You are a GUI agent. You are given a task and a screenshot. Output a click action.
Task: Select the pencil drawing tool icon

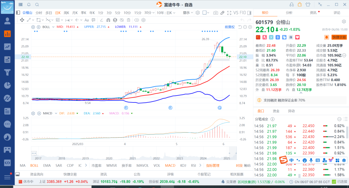click(x=222, y=13)
